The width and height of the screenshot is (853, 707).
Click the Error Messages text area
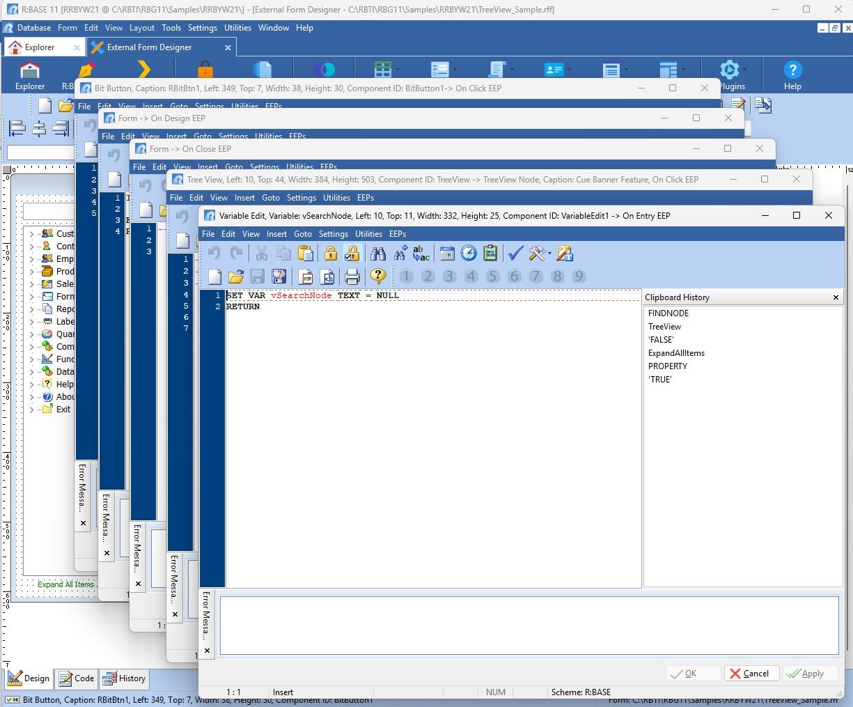point(529,626)
